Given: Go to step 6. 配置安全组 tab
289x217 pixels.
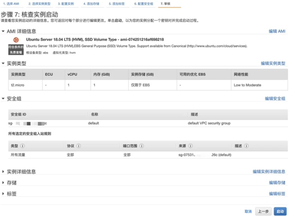Looking at the screenshot, I should (x=144, y=4).
